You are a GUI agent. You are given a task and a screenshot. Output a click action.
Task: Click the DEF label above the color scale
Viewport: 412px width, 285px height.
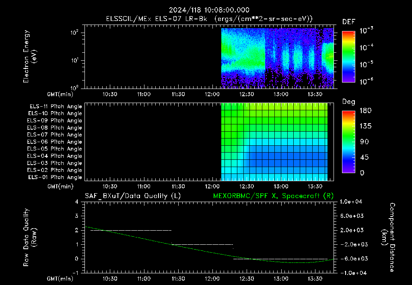pos(349,22)
